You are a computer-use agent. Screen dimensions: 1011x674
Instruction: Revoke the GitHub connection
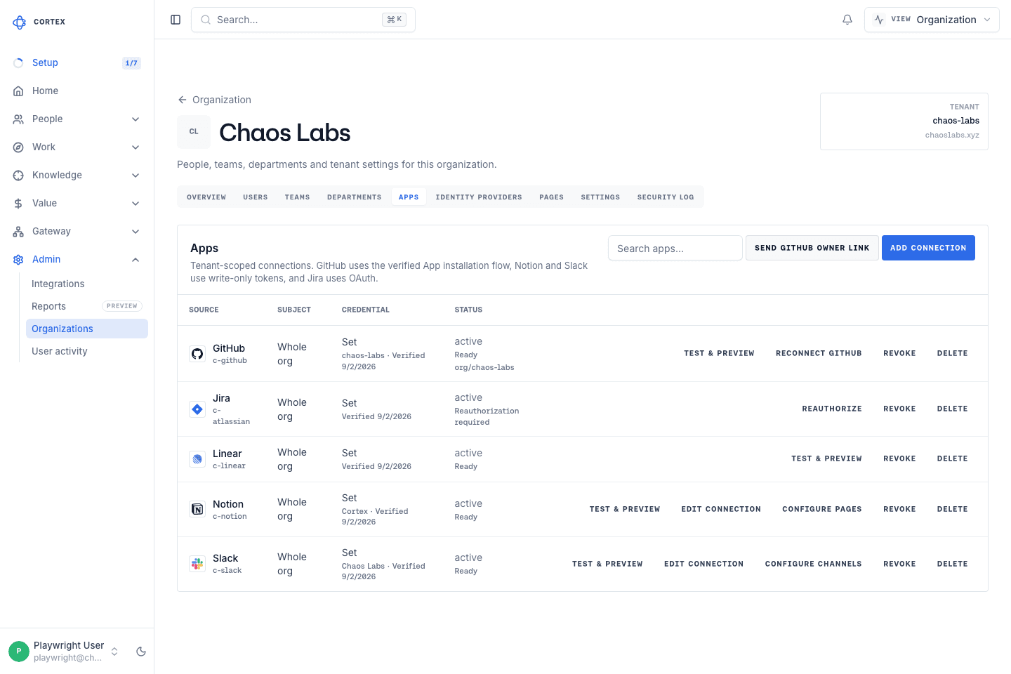[899, 353]
